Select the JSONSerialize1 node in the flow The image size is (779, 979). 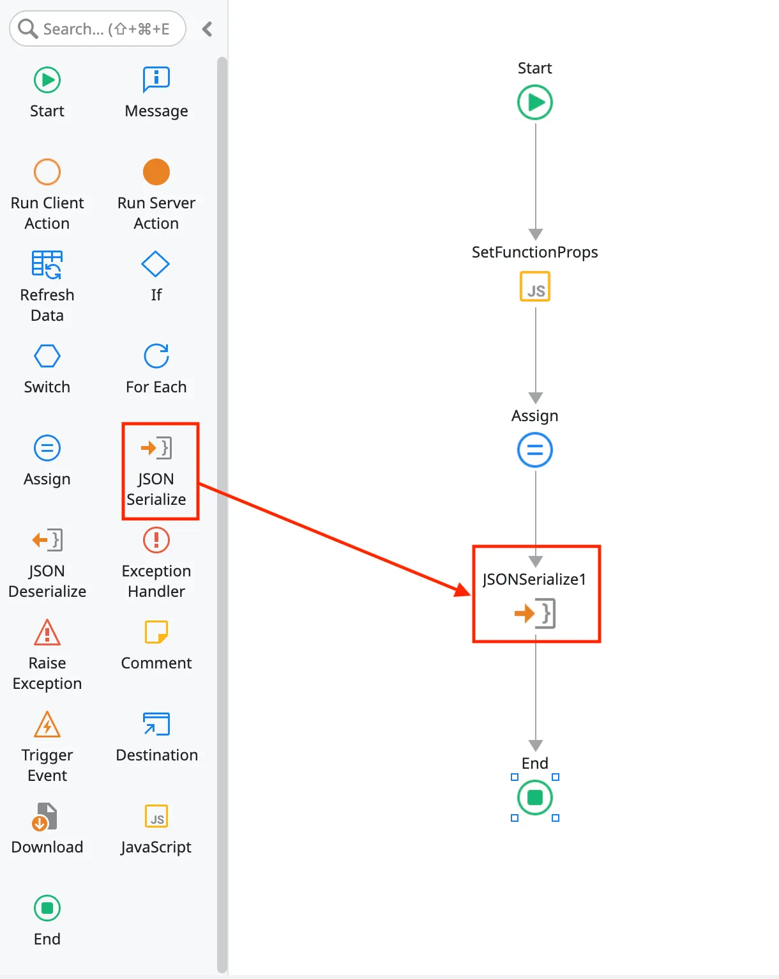coord(535,593)
